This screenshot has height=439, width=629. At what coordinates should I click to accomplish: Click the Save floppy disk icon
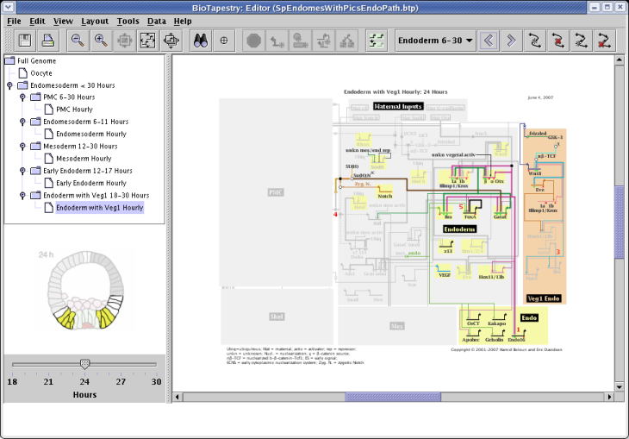click(25, 41)
